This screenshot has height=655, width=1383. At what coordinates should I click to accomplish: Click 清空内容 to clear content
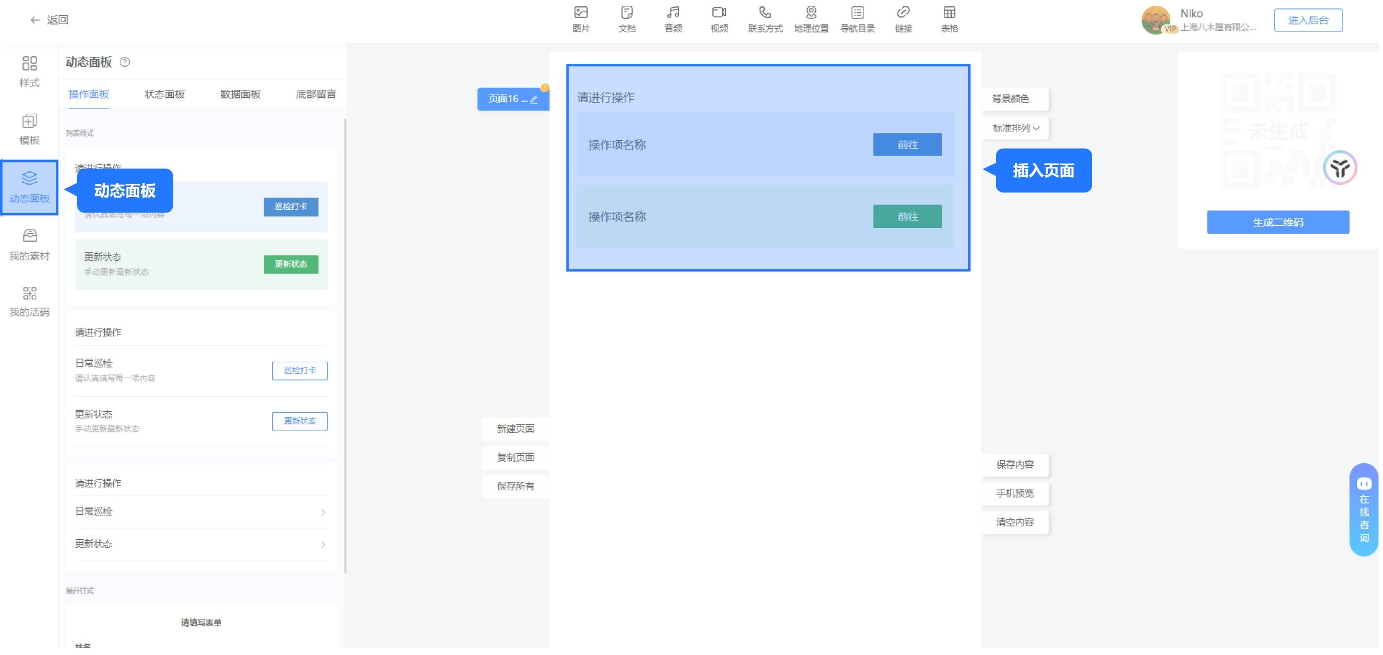pos(1015,523)
